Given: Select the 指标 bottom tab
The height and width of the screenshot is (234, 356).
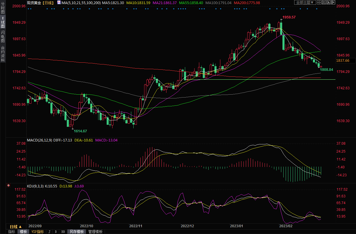Looking at the screenshot, I should tap(12, 232).
